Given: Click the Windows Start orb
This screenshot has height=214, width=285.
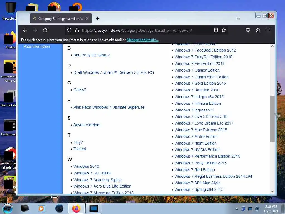Looking at the screenshot, I should click(x=8, y=208).
